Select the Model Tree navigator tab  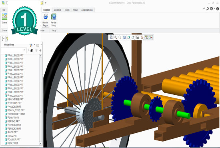tap(3, 38)
